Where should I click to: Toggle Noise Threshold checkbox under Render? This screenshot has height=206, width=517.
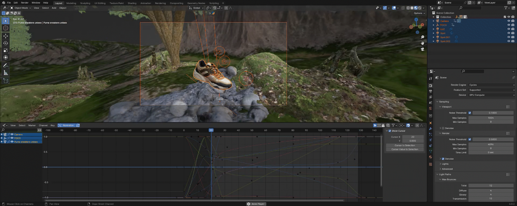point(470,139)
